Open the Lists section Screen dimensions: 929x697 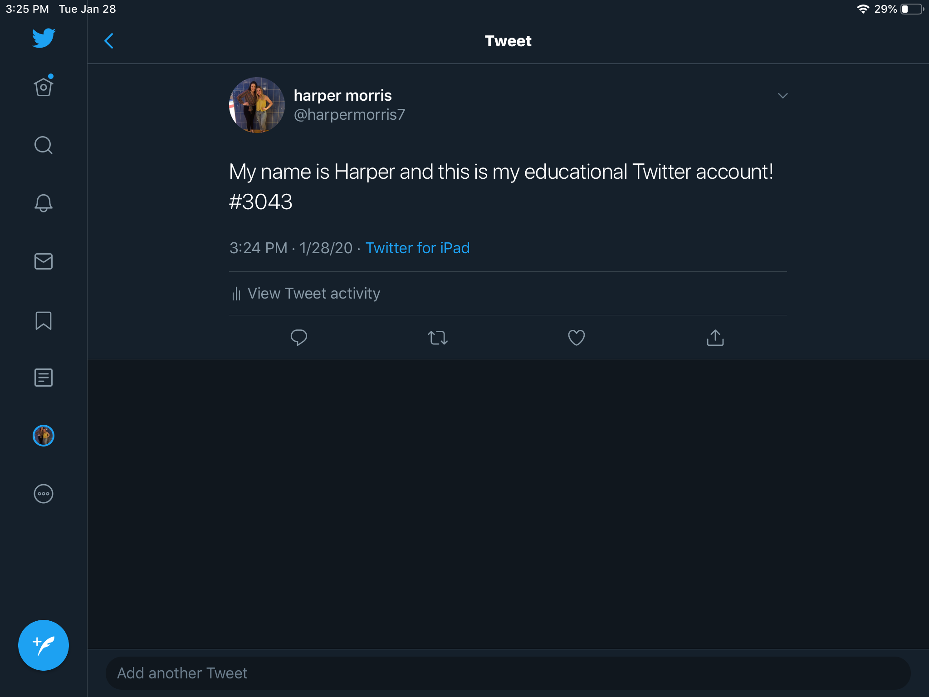point(44,378)
